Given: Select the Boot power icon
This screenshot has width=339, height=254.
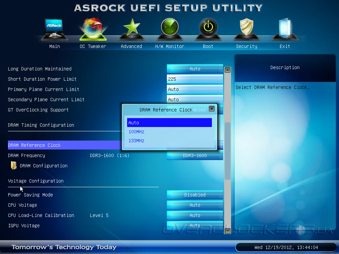Looking at the screenshot, I should 208,29.
